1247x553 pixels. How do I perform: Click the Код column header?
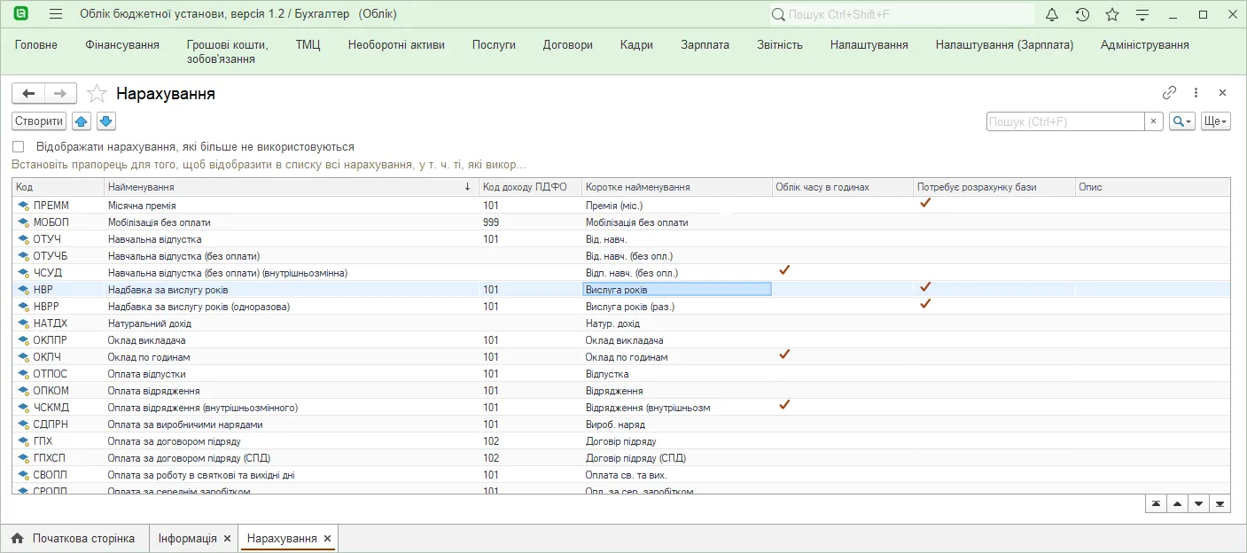click(58, 187)
